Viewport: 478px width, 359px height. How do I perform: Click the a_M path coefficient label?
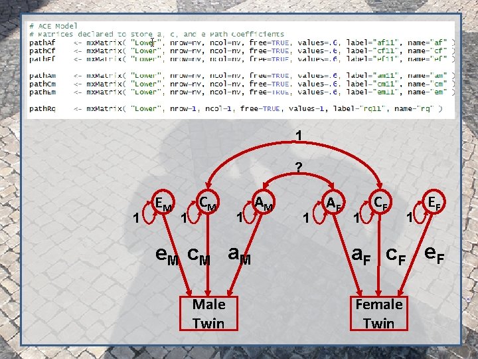coord(239,255)
